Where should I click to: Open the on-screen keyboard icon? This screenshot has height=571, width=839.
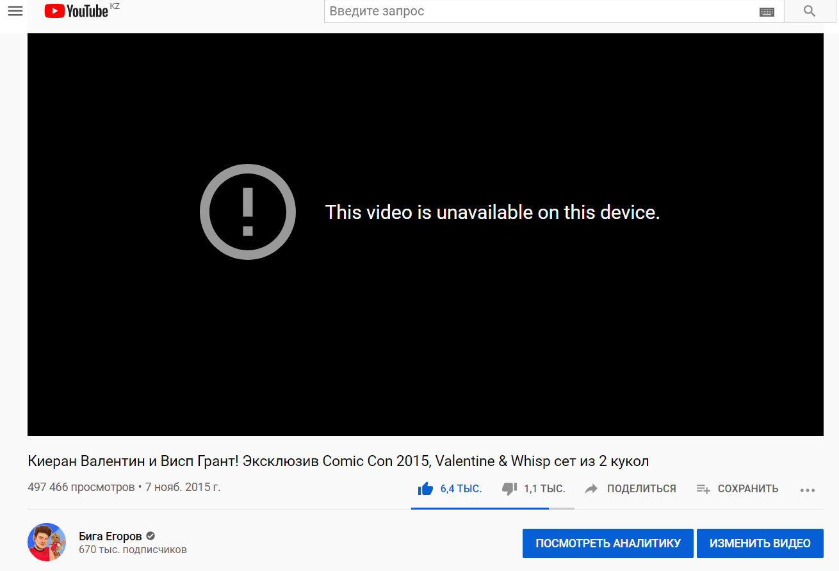click(767, 12)
